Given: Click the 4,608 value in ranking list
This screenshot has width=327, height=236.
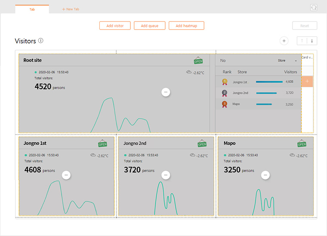Looking at the screenshot, I should (x=289, y=82).
